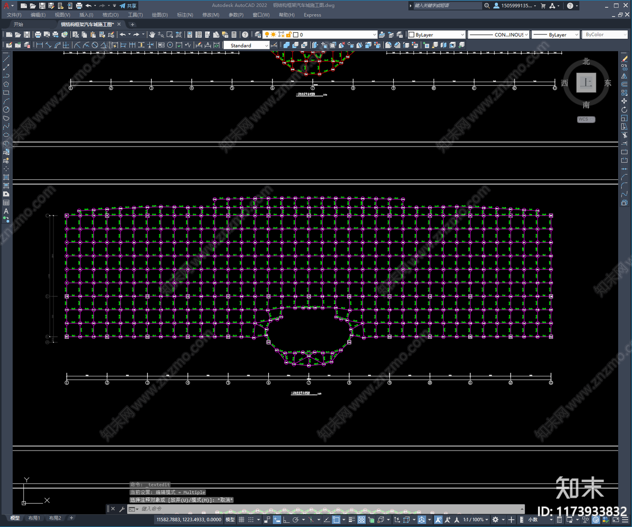632x527 pixels.
Task: Toggle polar tracking in status bar
Action: (x=295, y=519)
